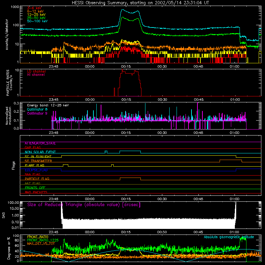Click the 00:15 time tick below the Flags panel
This screenshot has width=265, height=265.
coord(126,199)
